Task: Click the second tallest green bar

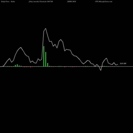Action: tap(46, 59)
